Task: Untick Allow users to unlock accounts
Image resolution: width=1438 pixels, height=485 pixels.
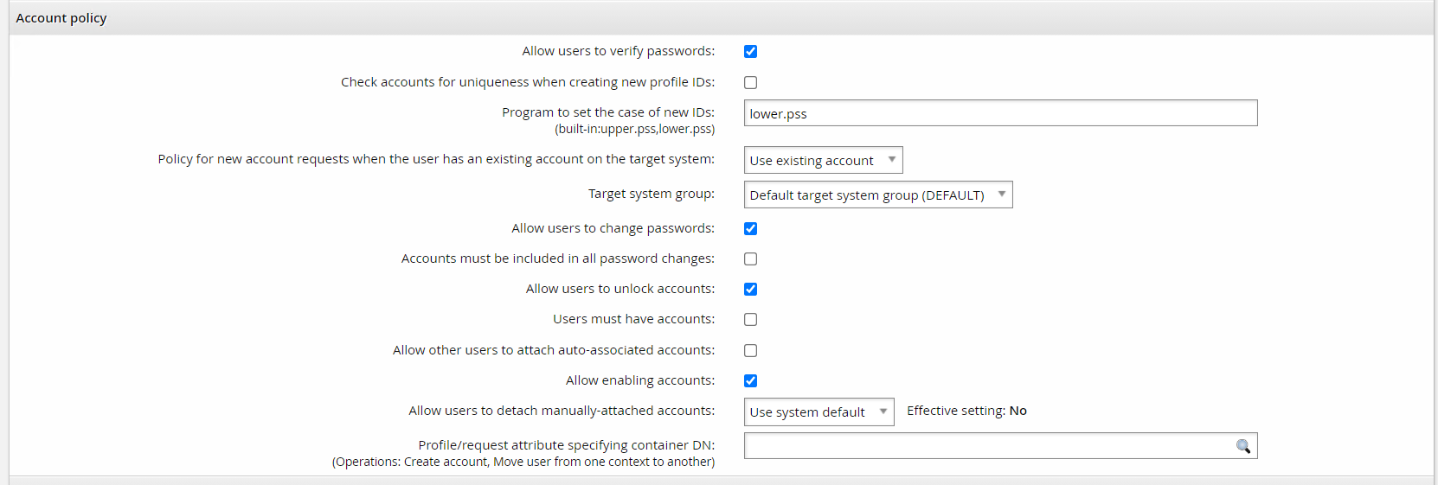Action: point(750,290)
